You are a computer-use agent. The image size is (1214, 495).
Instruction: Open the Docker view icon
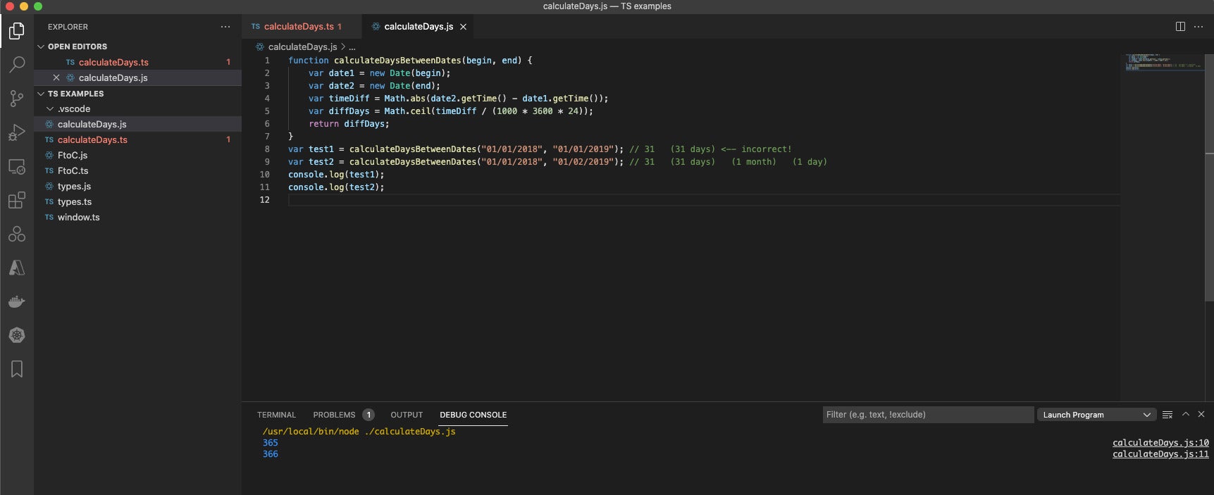17,301
